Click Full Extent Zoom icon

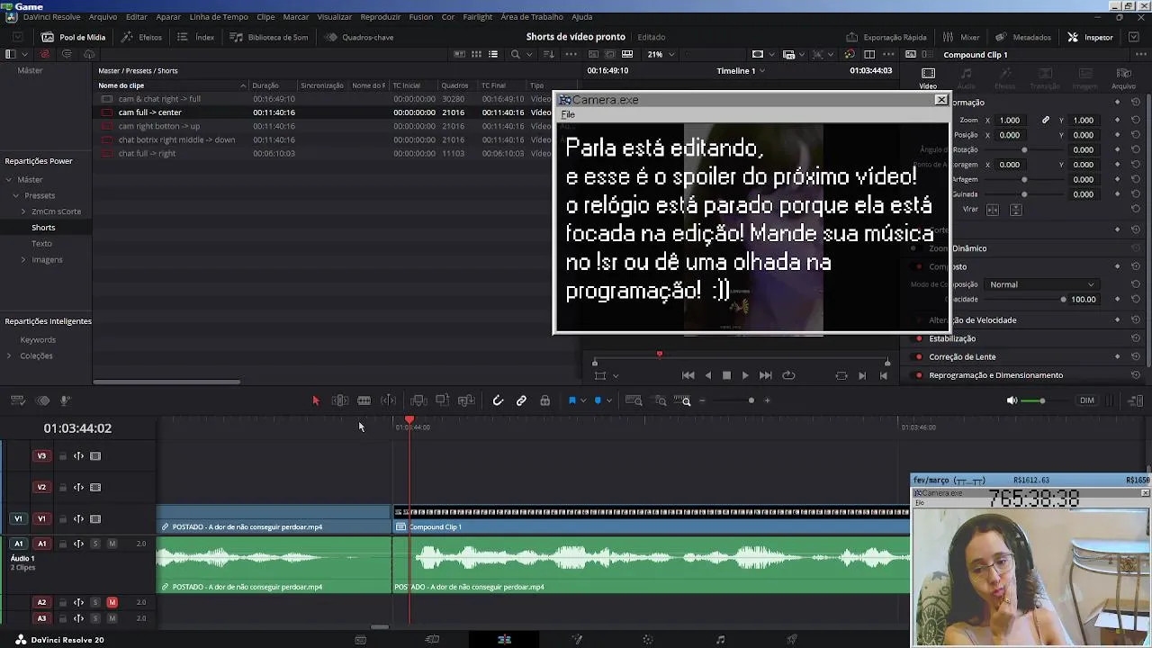click(x=634, y=400)
